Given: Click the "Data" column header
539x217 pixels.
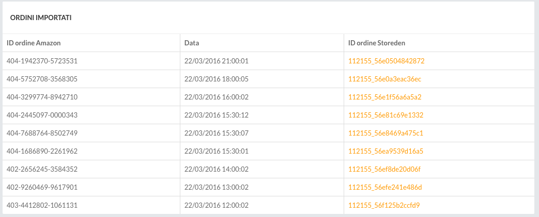Looking at the screenshot, I should click(192, 43).
